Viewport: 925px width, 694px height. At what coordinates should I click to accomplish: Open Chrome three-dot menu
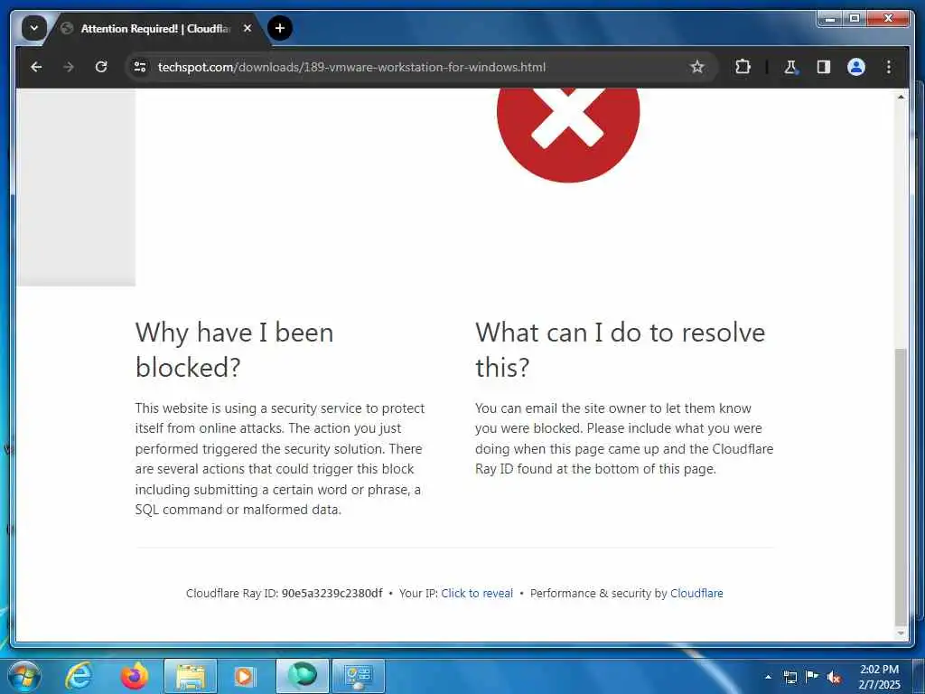click(x=889, y=67)
